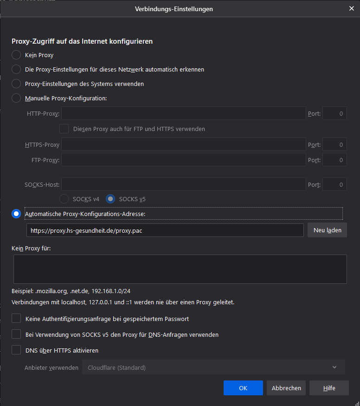Image resolution: width=360 pixels, height=406 pixels.
Task: Select Proxy-Einstellungen des Systems verwenden
Action: tap(16, 84)
